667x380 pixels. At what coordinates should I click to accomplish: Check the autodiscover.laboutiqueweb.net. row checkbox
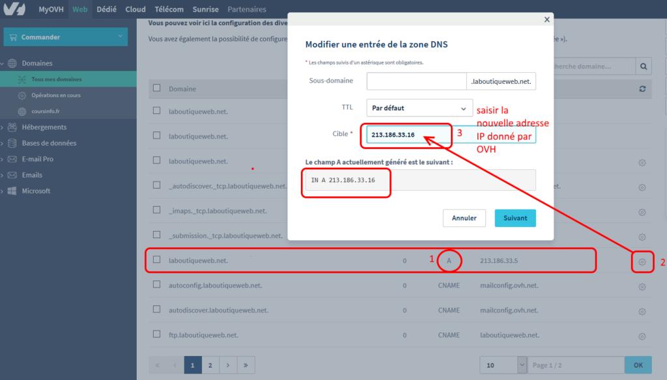(156, 310)
